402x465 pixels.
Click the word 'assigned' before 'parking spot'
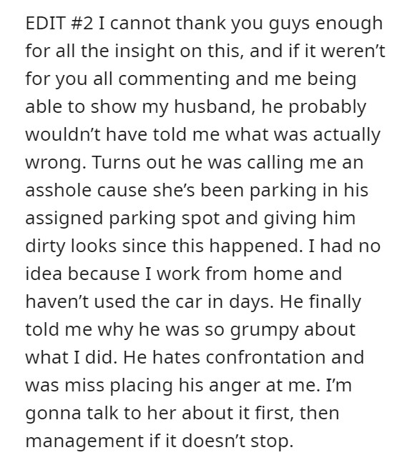(64, 219)
